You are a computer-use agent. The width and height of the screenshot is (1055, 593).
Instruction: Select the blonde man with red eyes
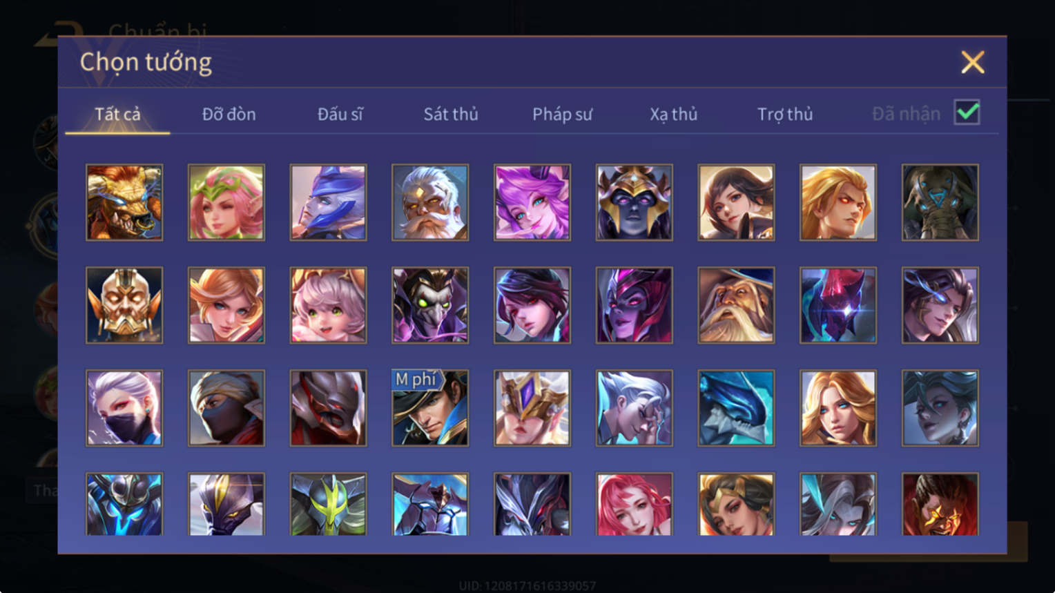click(838, 202)
